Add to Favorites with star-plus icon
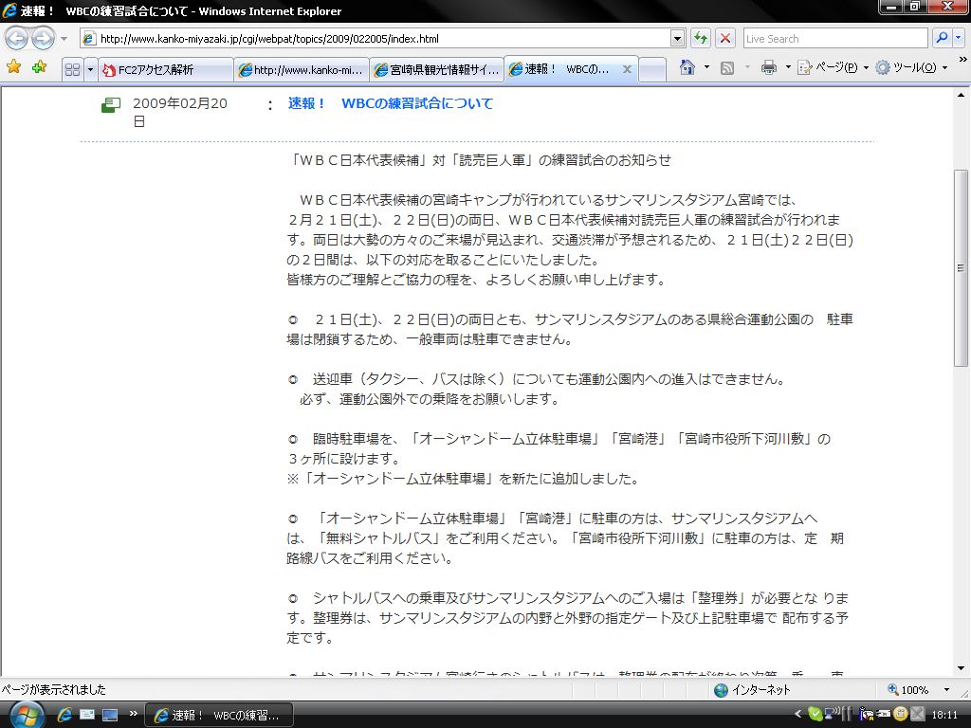This screenshot has height=728, width=971. tap(39, 67)
